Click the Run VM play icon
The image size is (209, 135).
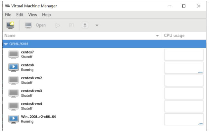tap(58, 25)
